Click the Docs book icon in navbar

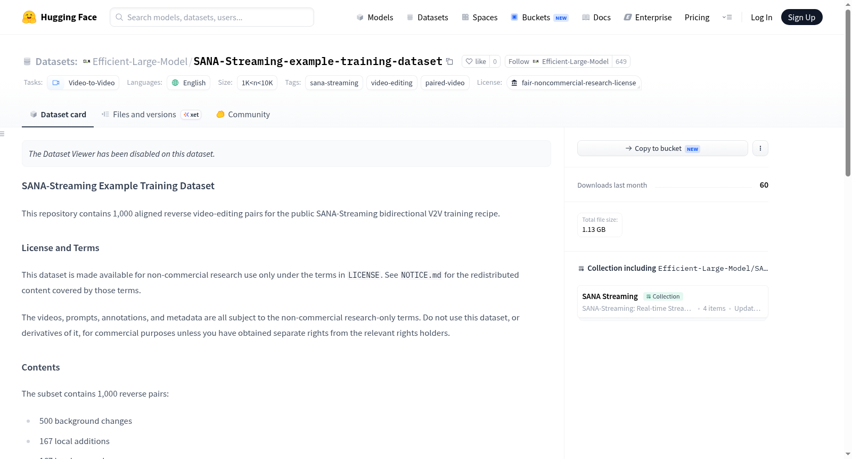tap(586, 17)
